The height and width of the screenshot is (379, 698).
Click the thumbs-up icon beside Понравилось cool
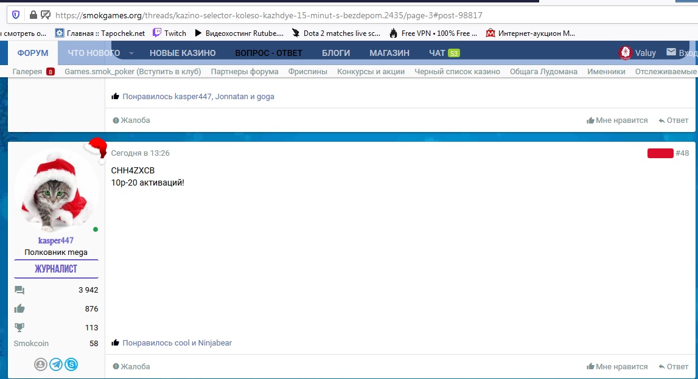(115, 342)
